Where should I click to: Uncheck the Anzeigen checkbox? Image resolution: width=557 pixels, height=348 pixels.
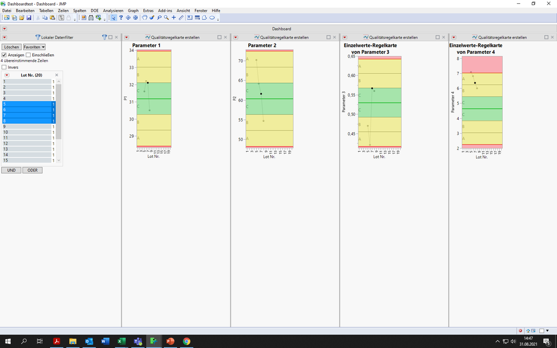click(5, 55)
